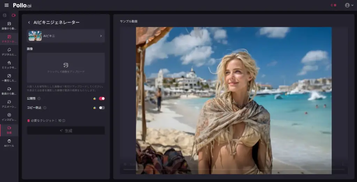Image resolution: width=357 pixels, height=182 pixels.
Task: Click the image upload area
Action: point(66,68)
